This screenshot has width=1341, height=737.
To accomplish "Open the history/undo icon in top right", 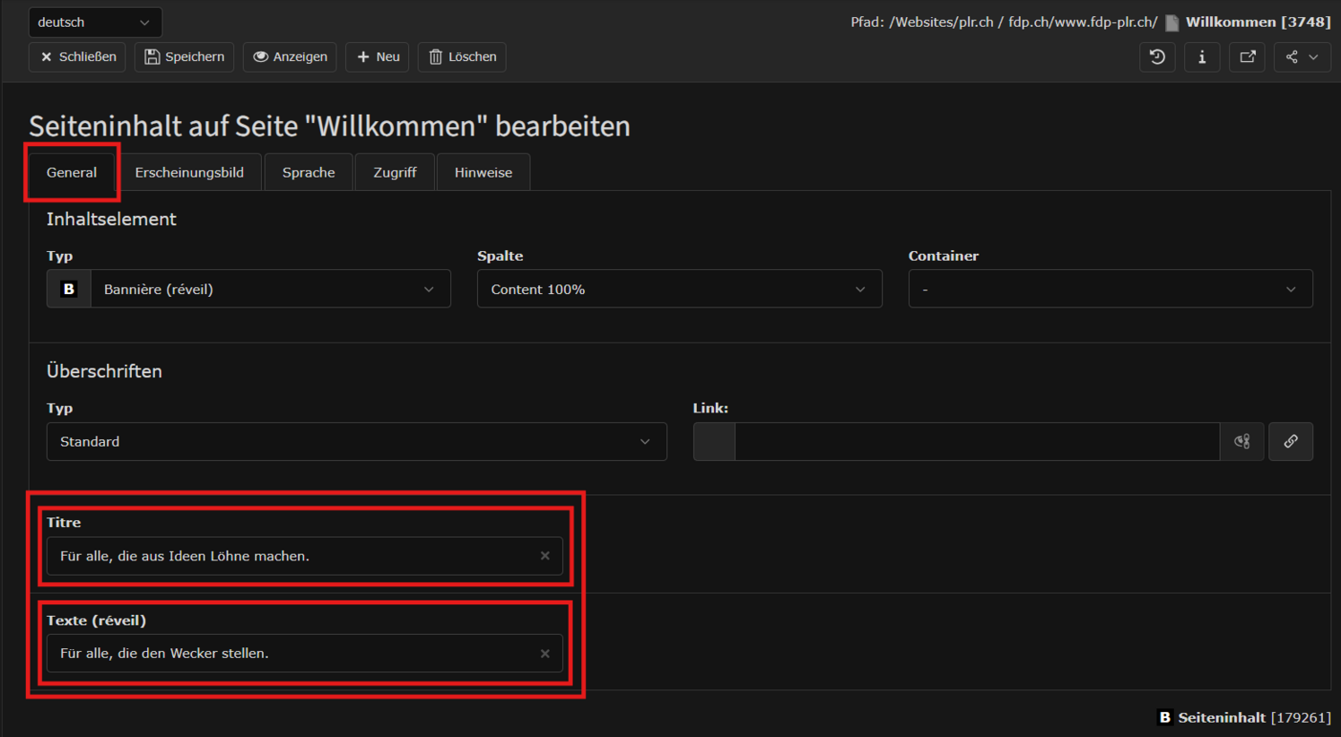I will coord(1157,56).
